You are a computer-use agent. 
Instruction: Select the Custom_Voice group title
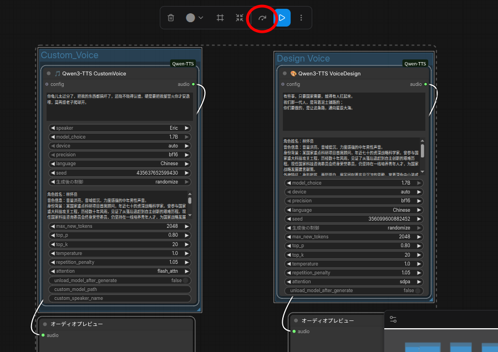pyautogui.click(x=70, y=55)
